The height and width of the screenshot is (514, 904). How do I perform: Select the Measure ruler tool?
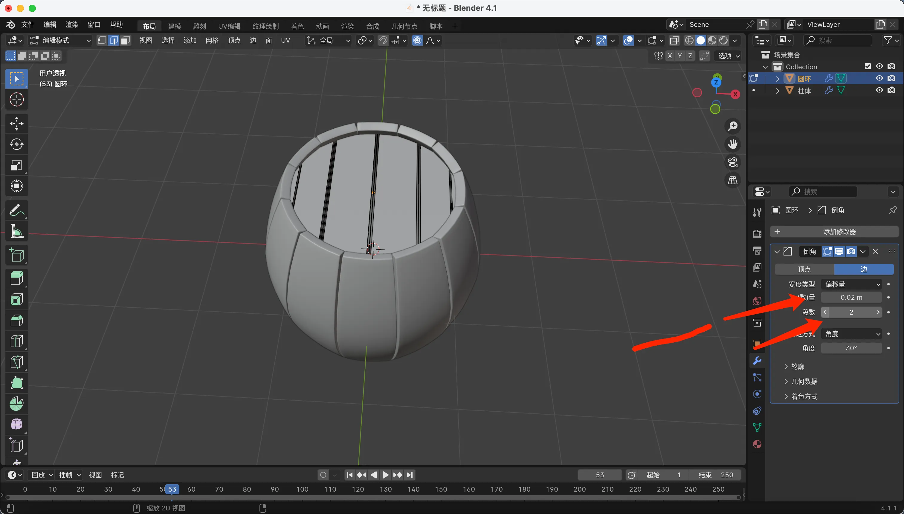tap(16, 232)
